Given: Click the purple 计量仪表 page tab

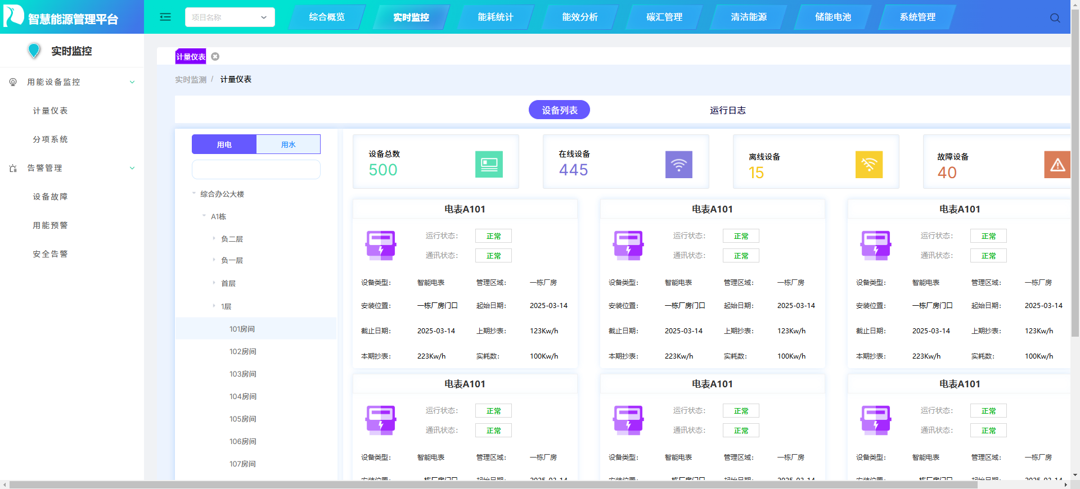Looking at the screenshot, I should 191,56.
